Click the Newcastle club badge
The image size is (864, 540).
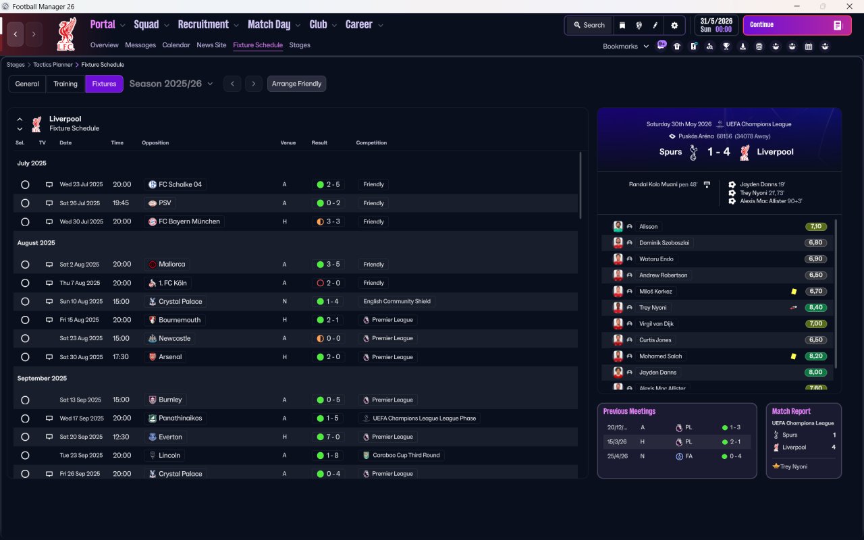153,339
